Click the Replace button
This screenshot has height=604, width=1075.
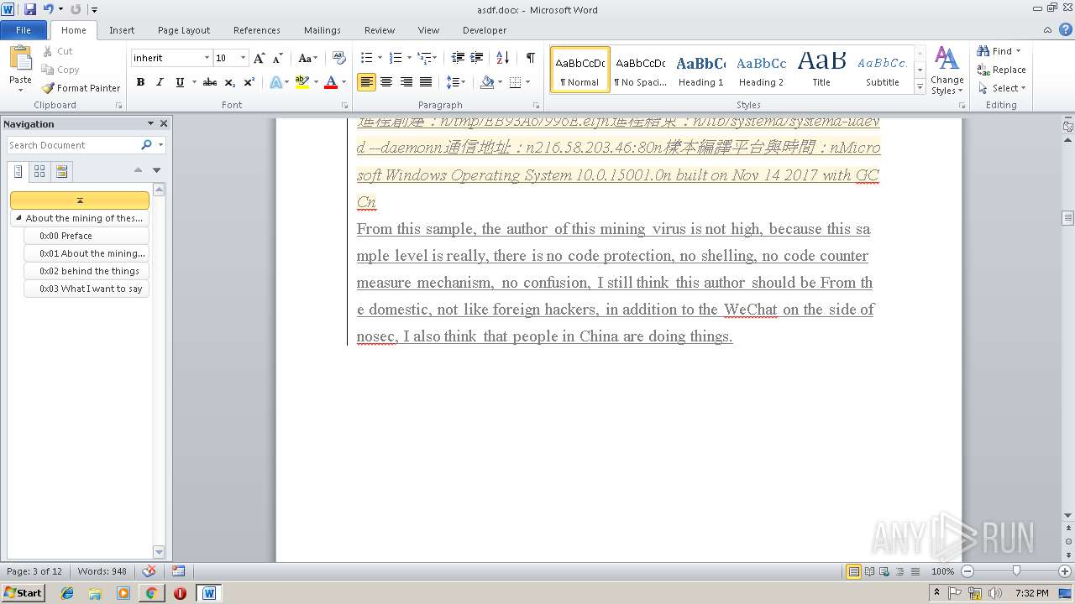click(x=1001, y=70)
